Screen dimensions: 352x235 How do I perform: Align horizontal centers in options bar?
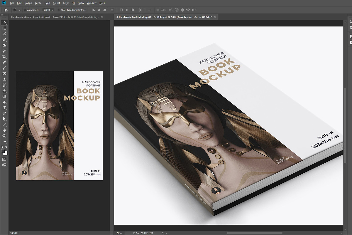point(99,10)
